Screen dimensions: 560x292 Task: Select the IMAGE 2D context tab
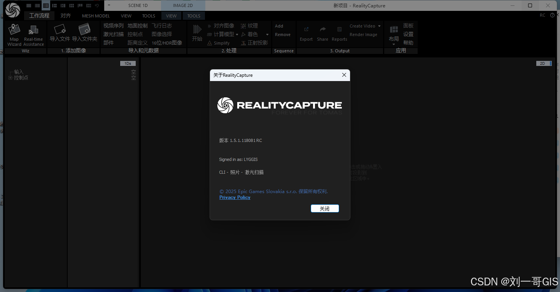coord(183,5)
